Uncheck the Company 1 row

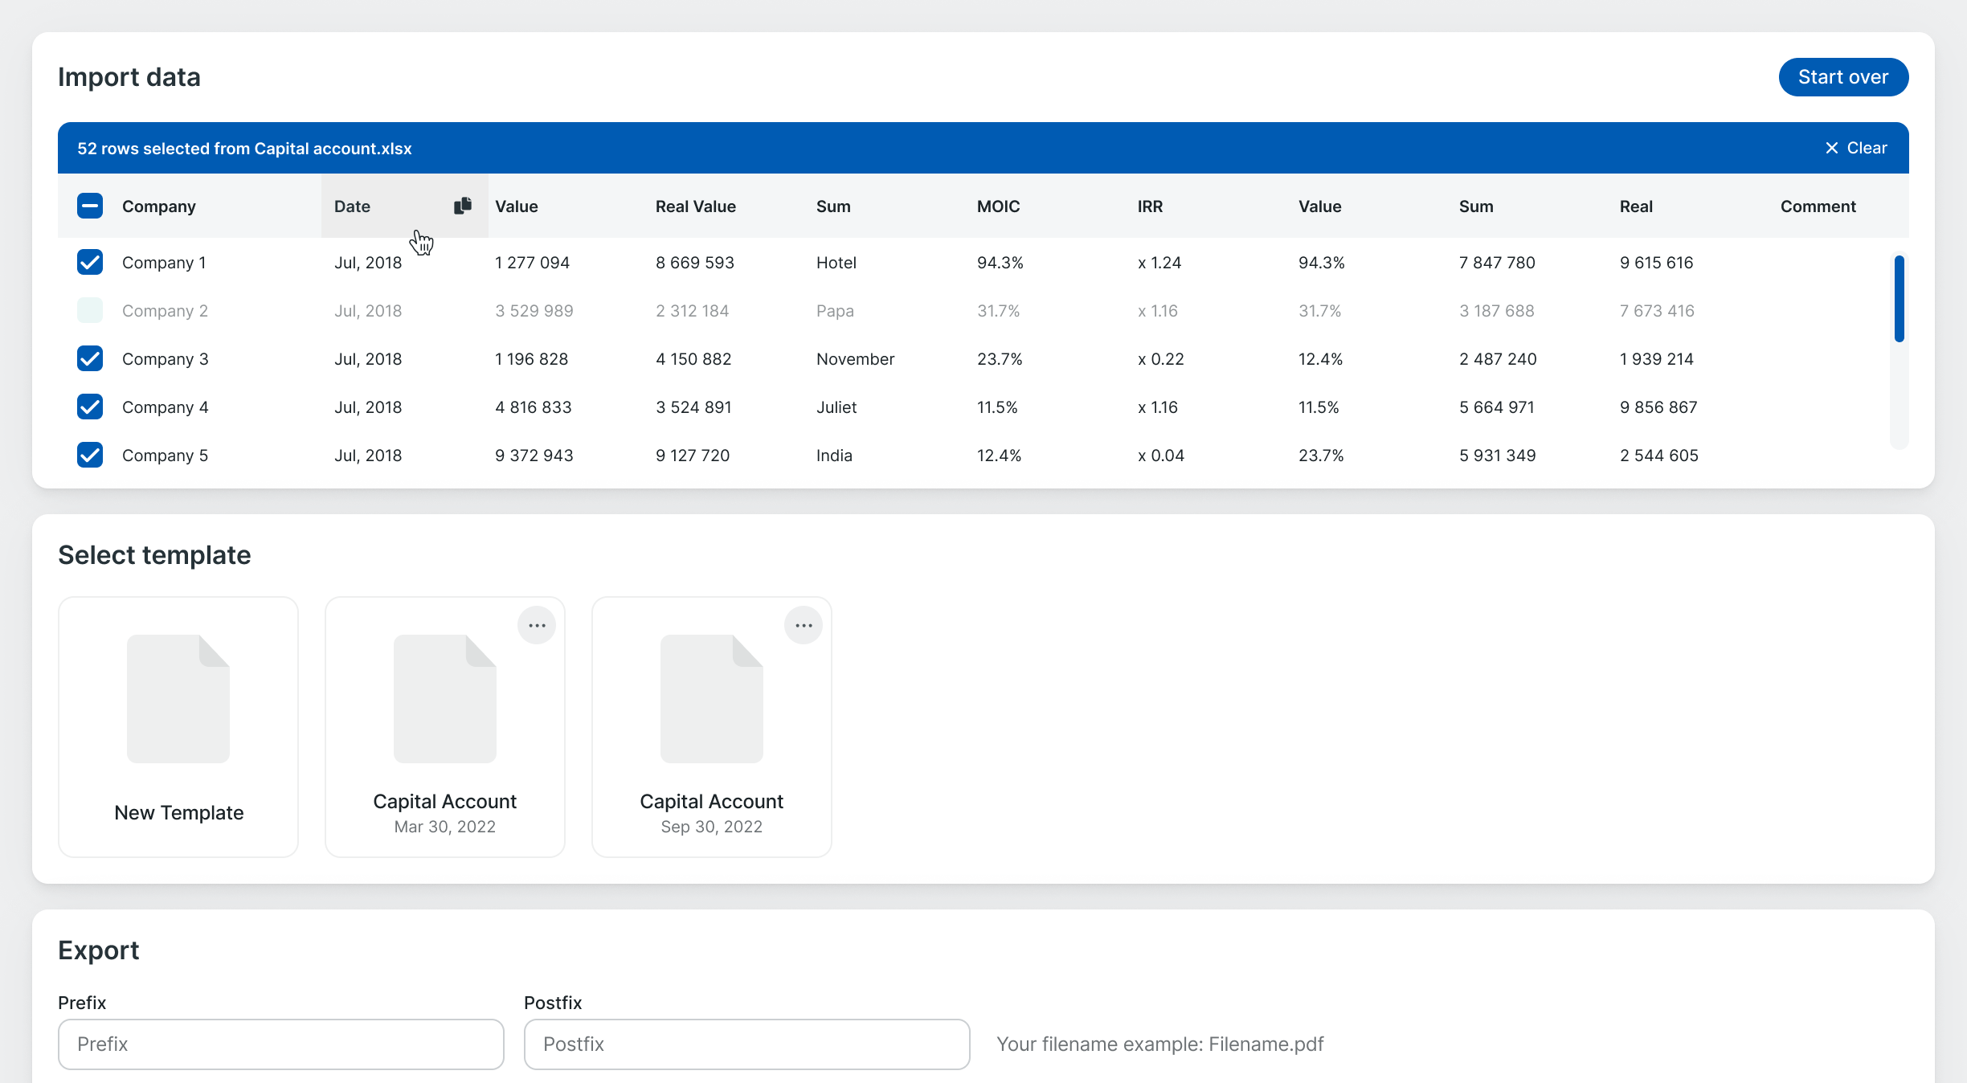tap(89, 262)
